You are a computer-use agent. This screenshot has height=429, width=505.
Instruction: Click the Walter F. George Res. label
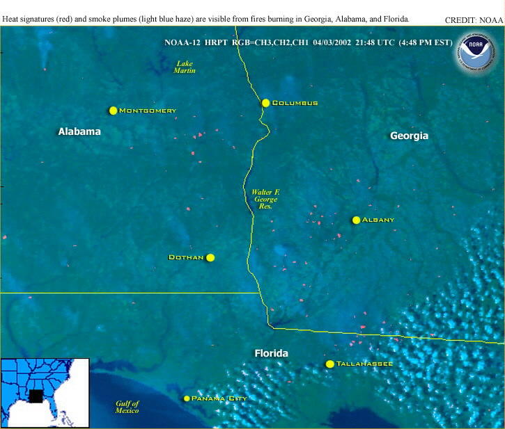click(x=265, y=199)
